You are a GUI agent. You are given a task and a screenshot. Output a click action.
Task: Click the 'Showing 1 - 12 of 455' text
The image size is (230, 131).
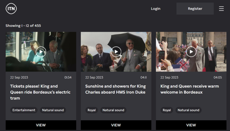23,26
